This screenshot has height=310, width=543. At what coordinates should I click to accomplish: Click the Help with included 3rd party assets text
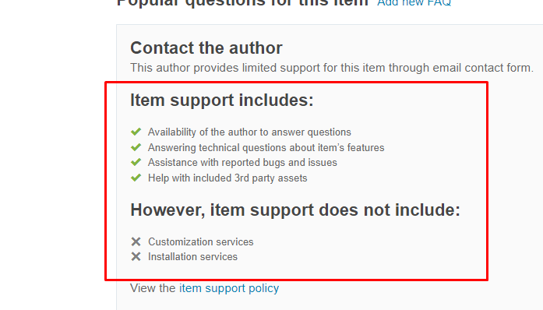[227, 178]
